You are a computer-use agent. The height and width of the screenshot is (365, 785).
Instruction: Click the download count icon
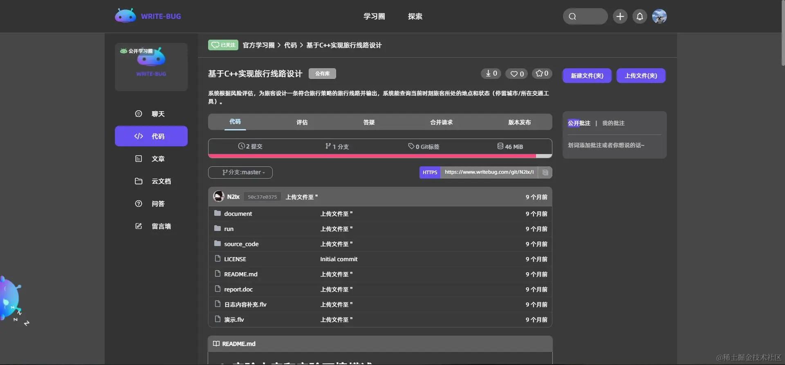(x=491, y=74)
